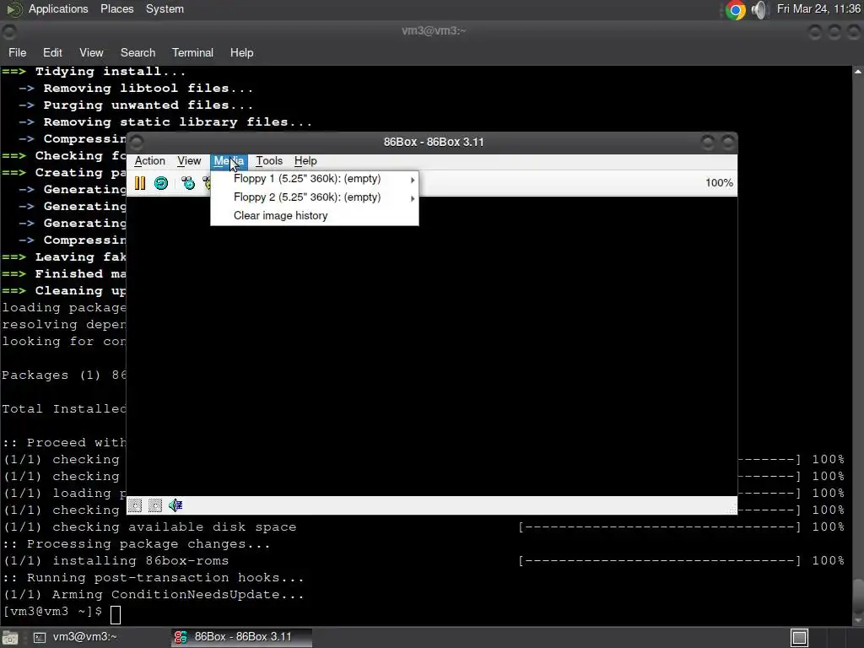Viewport: 864px width, 648px height.
Task: Expand Floppy 1 (5.25" 360k) submenu
Action: [x=315, y=179]
